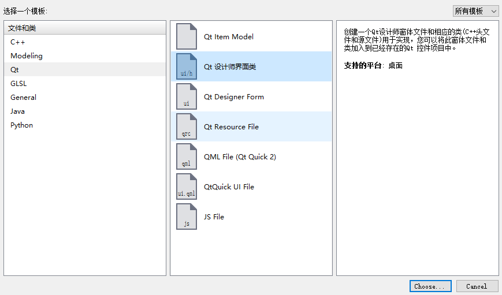This screenshot has height=295, width=502.
Task: Click the ui.qml icon for QtQuick UI File
Action: 187,187
